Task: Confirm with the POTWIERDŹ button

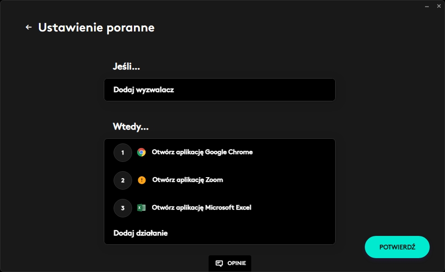Action: [x=397, y=247]
